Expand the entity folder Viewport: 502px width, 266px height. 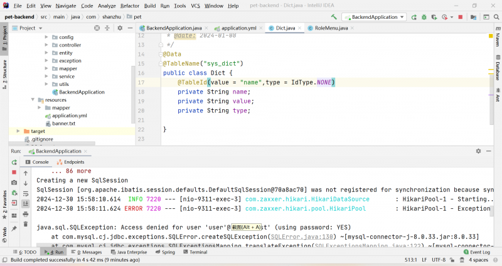(x=46, y=53)
